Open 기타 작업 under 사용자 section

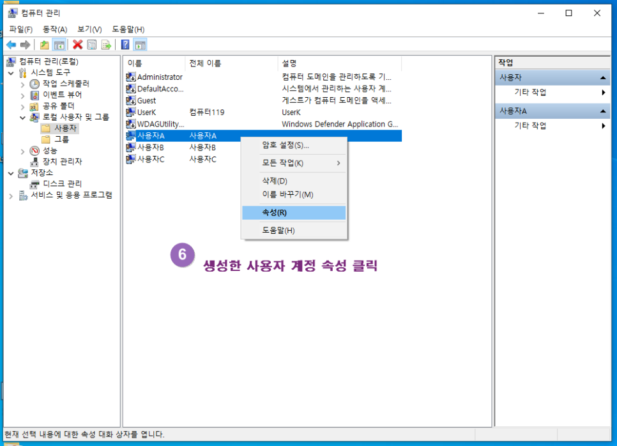tap(530, 92)
